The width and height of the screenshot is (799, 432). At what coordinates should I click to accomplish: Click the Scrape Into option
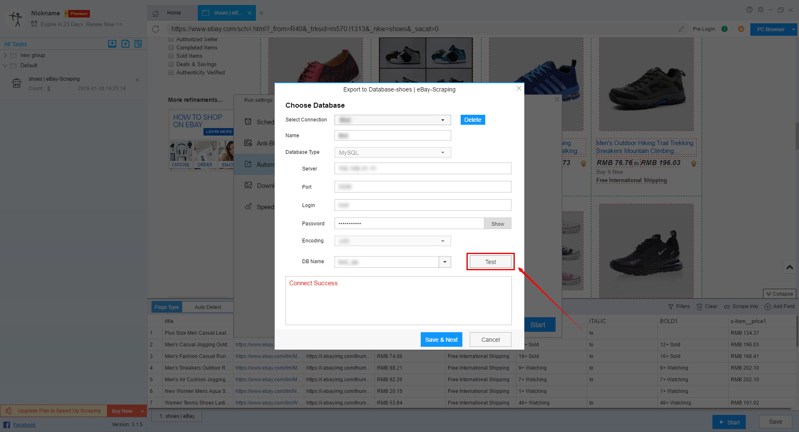pyautogui.click(x=741, y=306)
